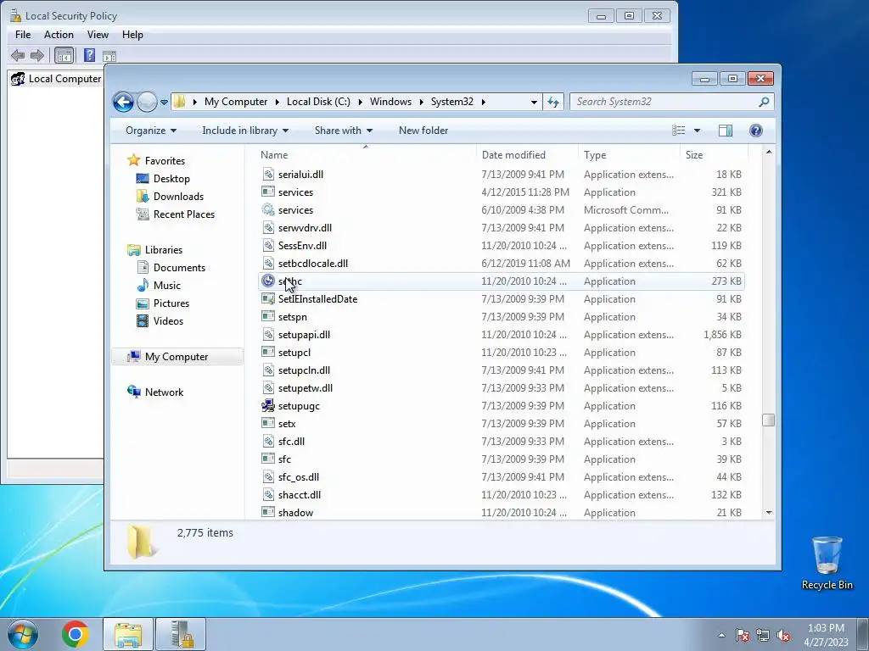Image resolution: width=869 pixels, height=651 pixels.
Task: Launch Google Chrome from the taskbar
Action: pyautogui.click(x=76, y=634)
